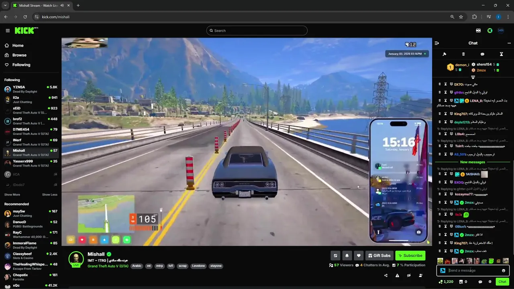Expand gift leaderboard with down arrow
This screenshot has height=289, width=514.
click(473, 77)
